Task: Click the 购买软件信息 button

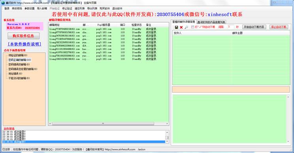Action: point(23,36)
